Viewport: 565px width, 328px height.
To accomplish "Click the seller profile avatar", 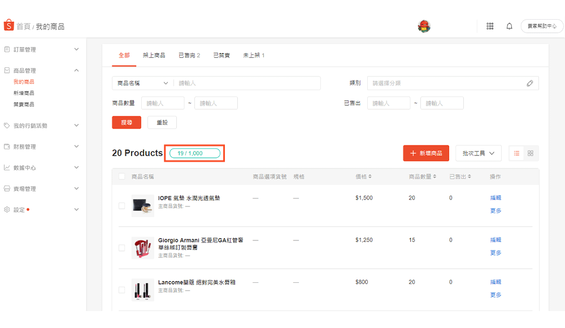I will point(424,26).
